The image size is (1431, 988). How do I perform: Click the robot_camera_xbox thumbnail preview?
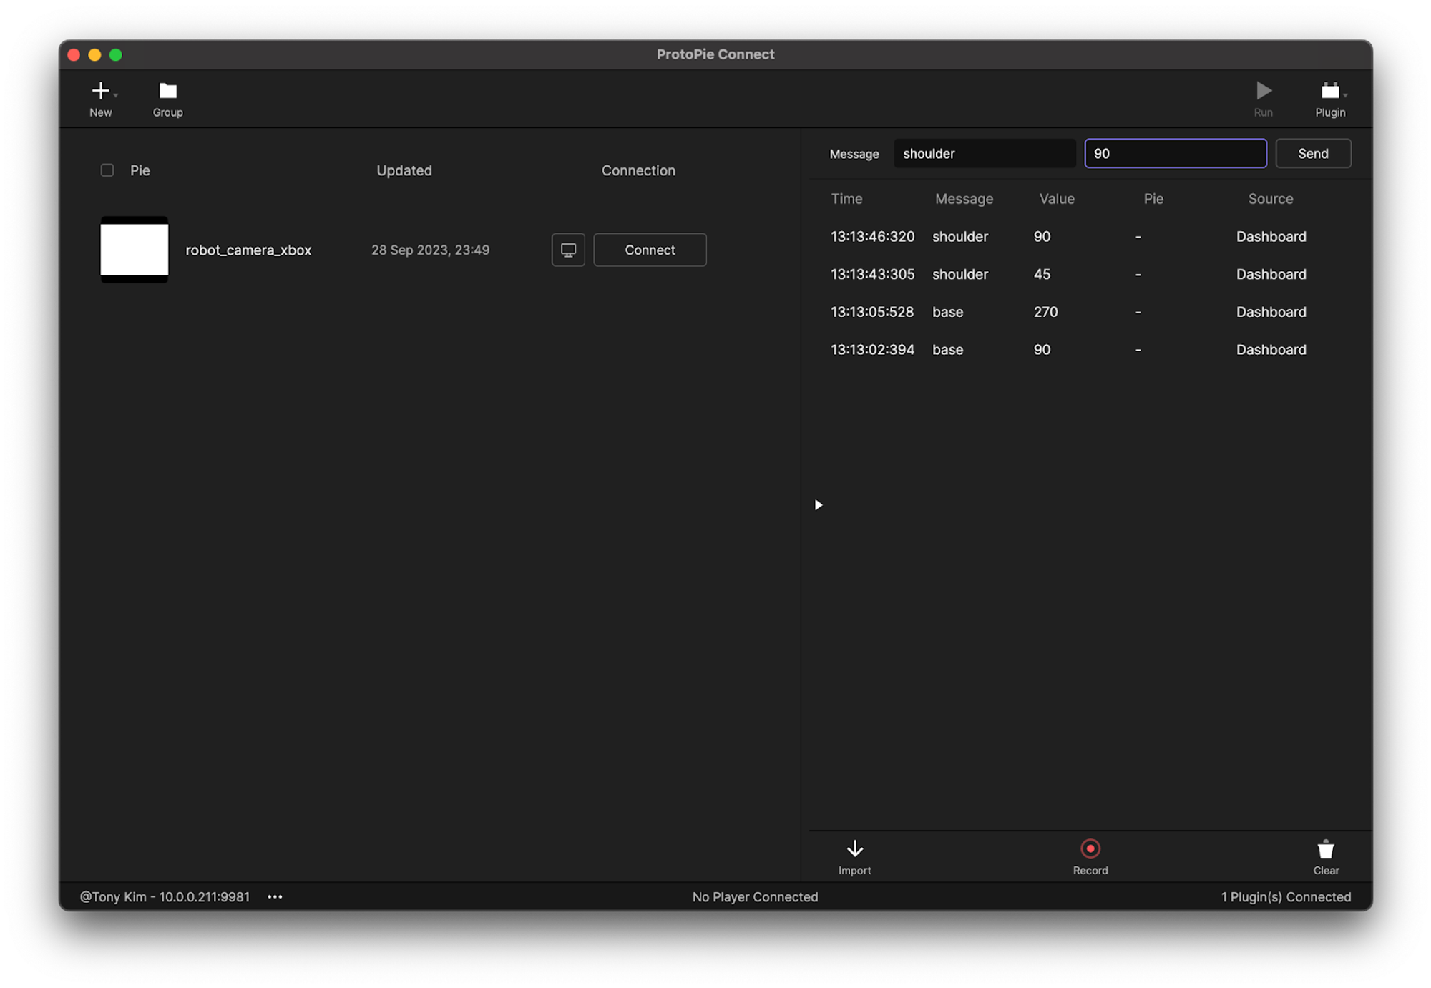(x=134, y=249)
